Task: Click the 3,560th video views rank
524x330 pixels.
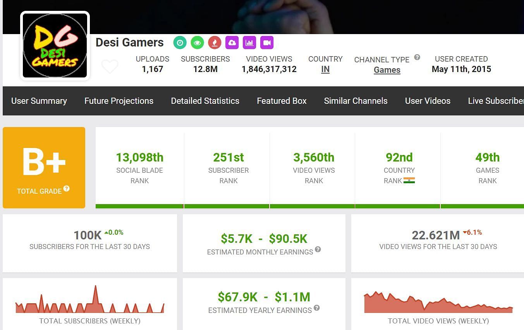Action: point(314,157)
